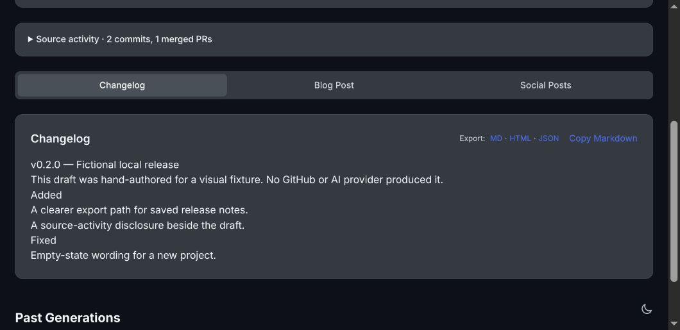
Task: Click the Past Generations heading
Action: click(67, 318)
